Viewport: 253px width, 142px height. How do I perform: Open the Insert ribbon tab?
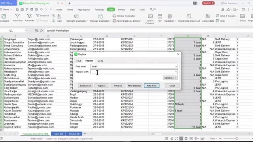[x=70, y=9]
